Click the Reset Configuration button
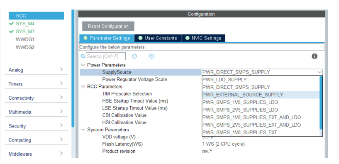The height and width of the screenshot is (164, 339). coord(108,26)
